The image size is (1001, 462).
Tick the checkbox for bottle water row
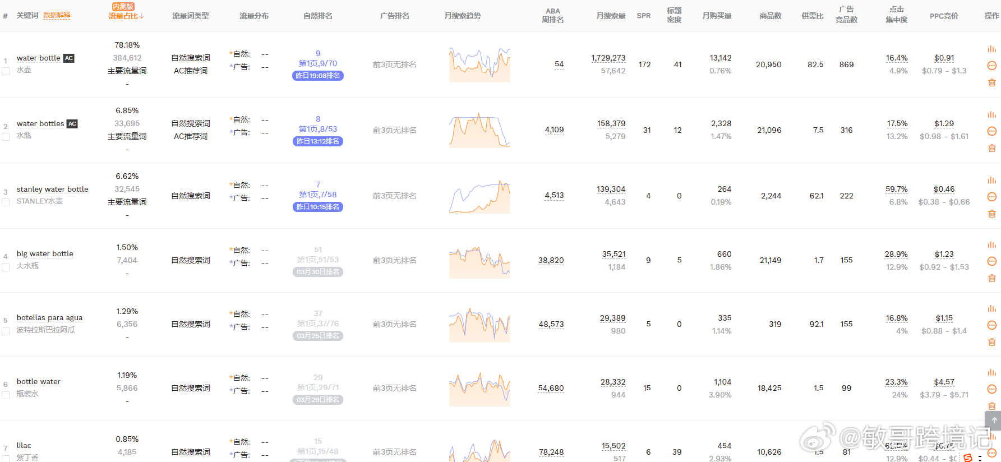coord(6,395)
